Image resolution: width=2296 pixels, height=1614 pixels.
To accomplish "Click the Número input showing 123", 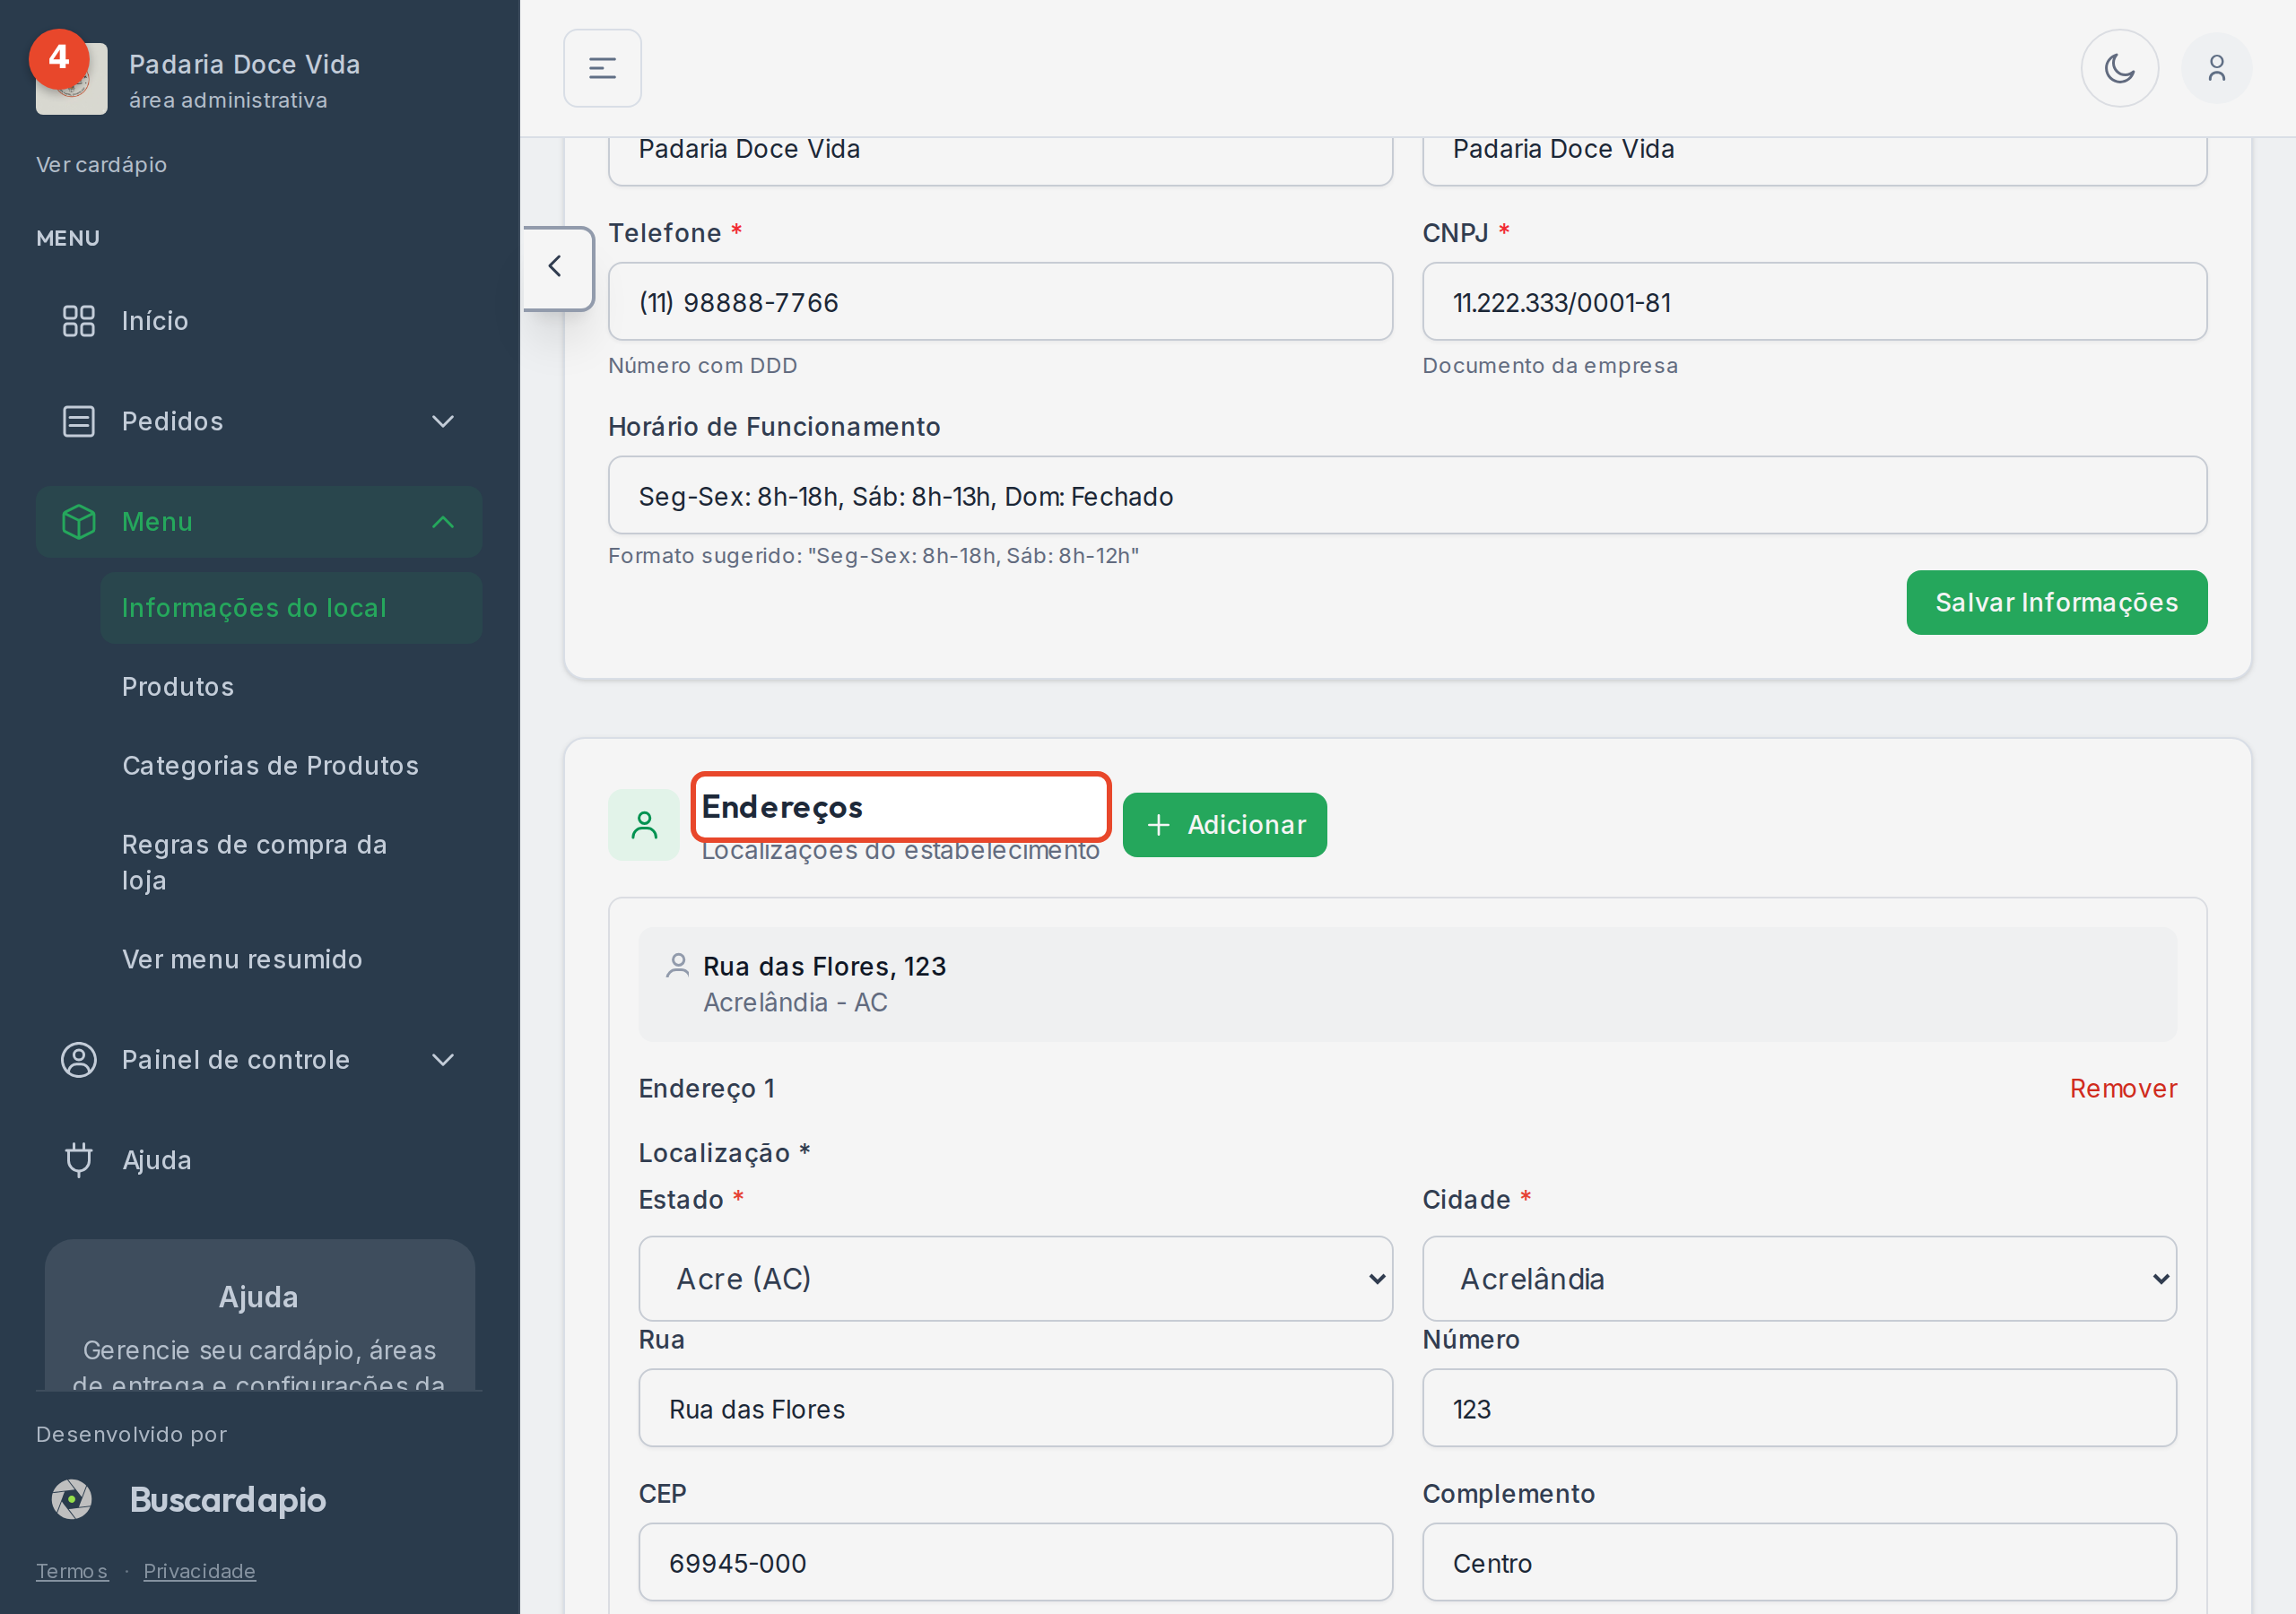I will pyautogui.click(x=1799, y=1408).
